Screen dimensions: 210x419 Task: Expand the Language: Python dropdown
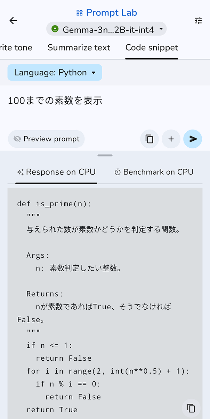pyautogui.click(x=55, y=73)
